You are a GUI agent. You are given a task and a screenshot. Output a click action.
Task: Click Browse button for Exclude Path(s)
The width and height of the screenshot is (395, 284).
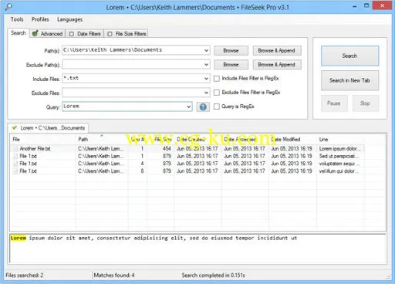point(231,65)
